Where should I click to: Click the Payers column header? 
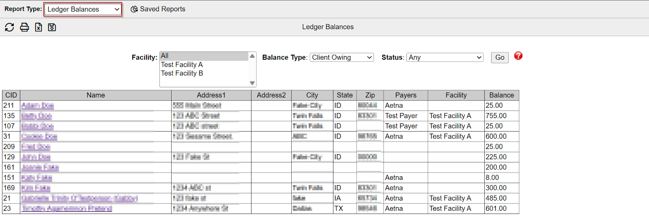(406, 95)
